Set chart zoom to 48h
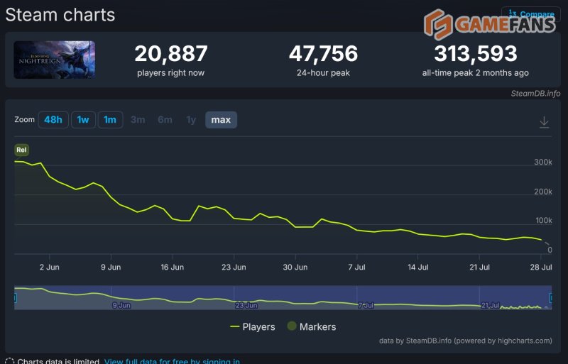This screenshot has height=364, width=568. [x=53, y=120]
